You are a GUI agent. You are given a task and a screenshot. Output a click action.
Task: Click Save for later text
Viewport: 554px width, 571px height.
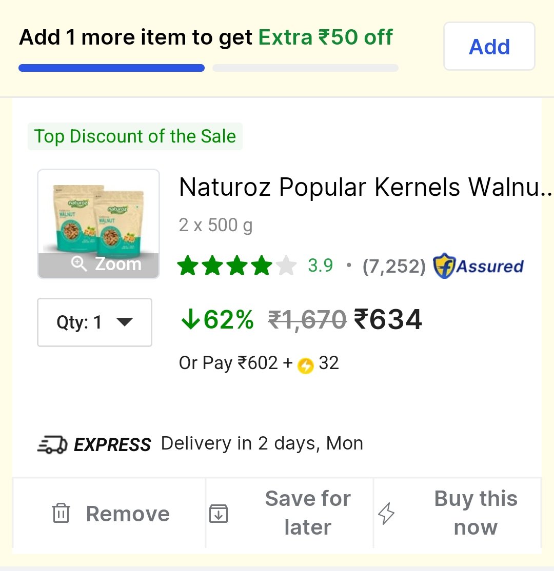click(308, 513)
